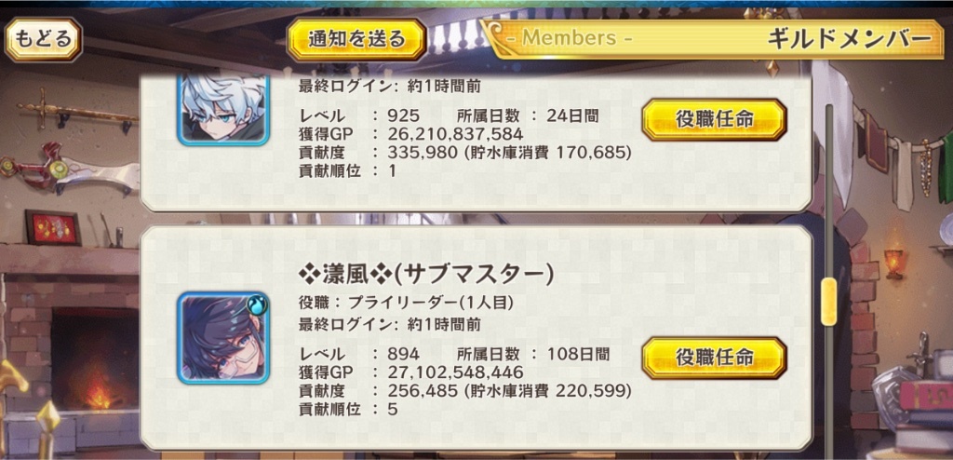Click the 貢献順位 : 1 rank text
The image size is (953, 460).
348,171
